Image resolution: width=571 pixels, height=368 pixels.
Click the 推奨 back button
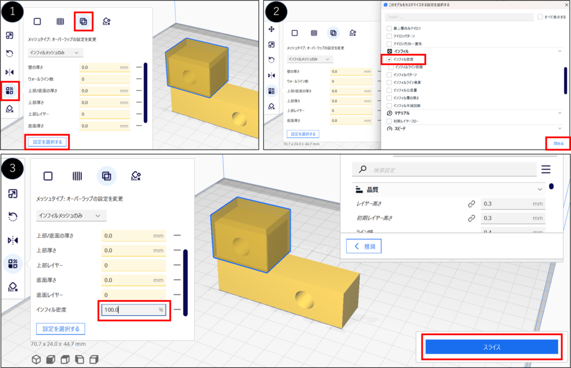point(364,246)
